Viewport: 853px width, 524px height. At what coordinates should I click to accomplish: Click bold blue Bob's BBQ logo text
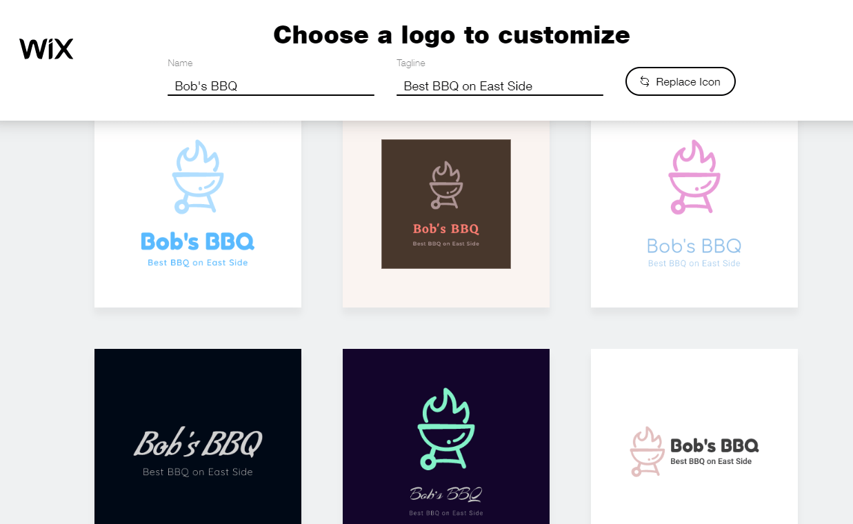point(198,241)
